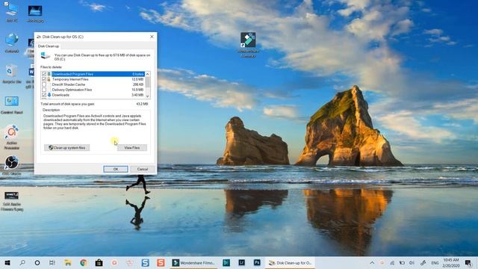Screen dimensions: 478x269
Task: Select the Control Panel desktop icon
Action: pos(12,105)
